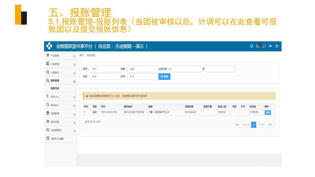Click the 产品管理 shopping cart icon
315x177 pixels.
tap(48, 55)
